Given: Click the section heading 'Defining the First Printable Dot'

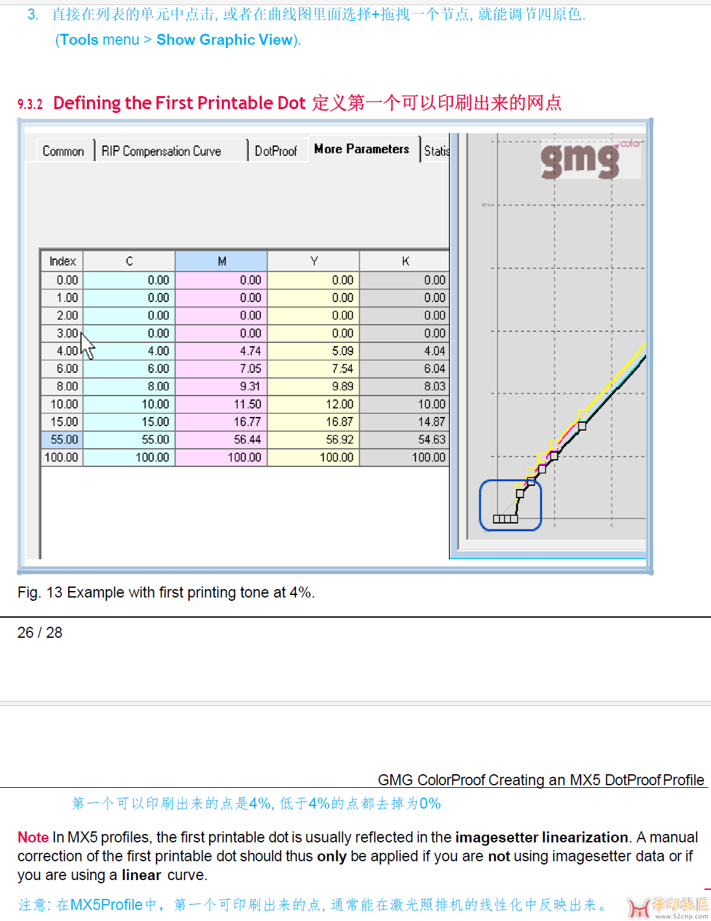Looking at the screenshot, I should coord(179,103).
